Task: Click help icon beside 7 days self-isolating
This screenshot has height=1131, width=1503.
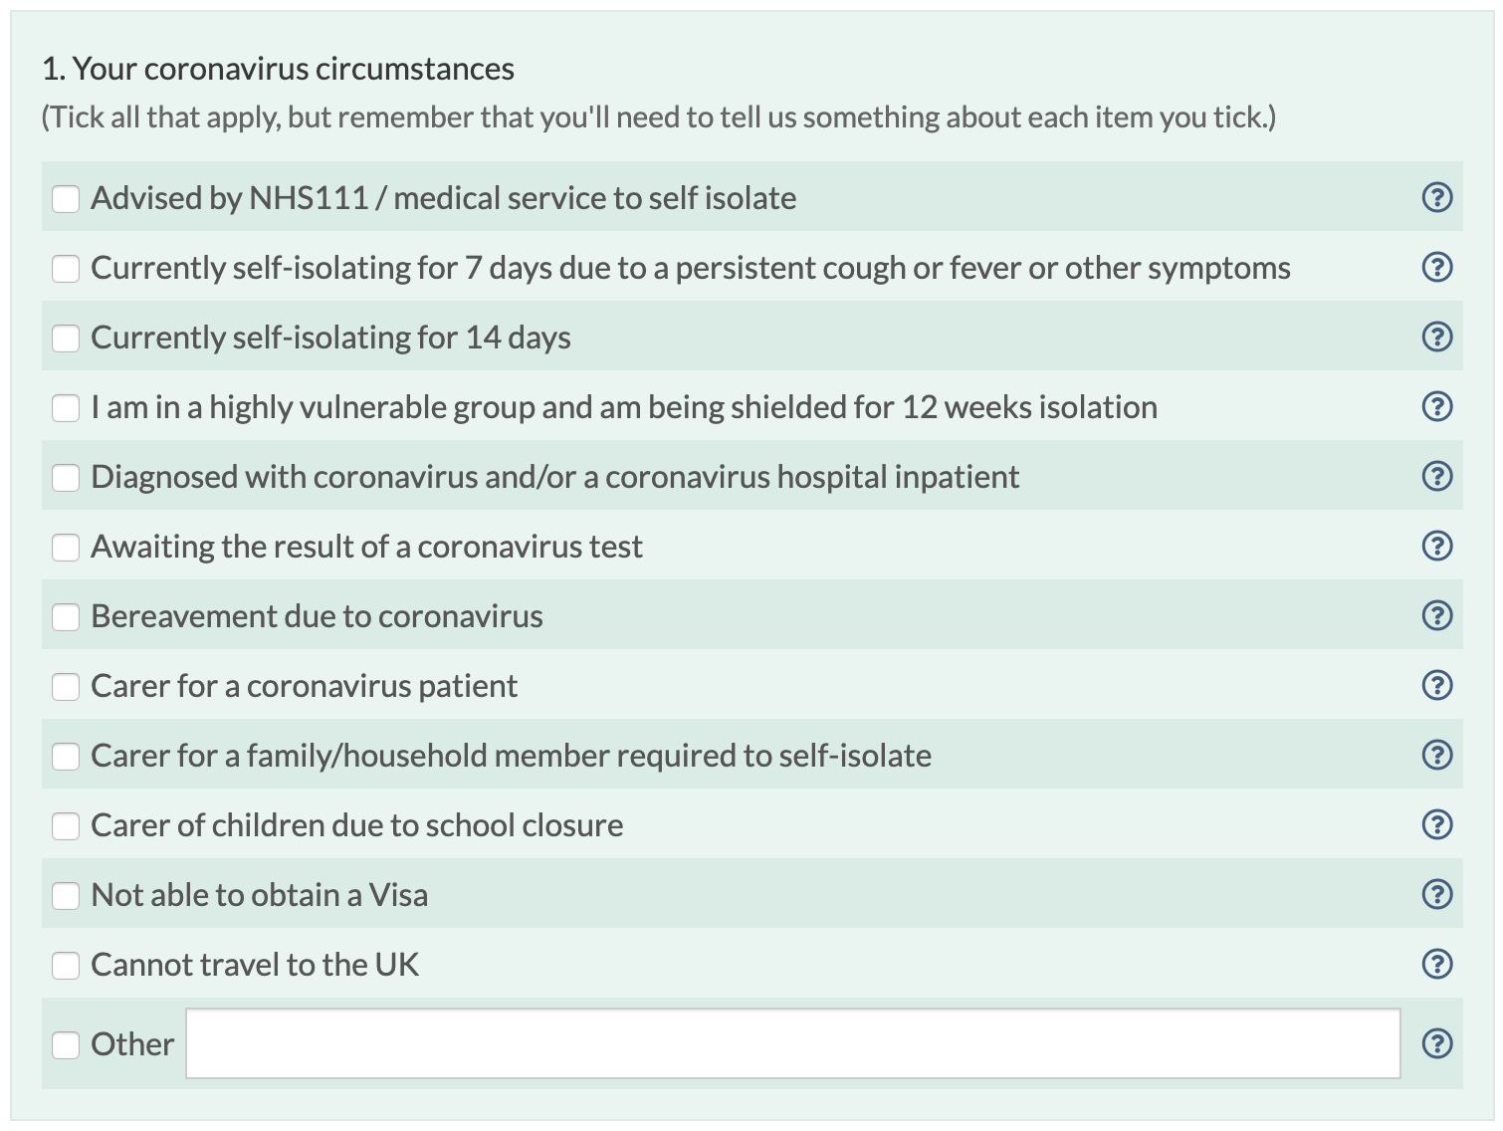Action: [x=1436, y=267]
